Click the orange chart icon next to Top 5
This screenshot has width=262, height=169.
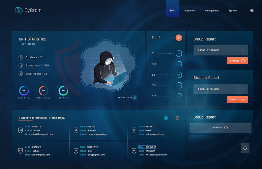179,37
